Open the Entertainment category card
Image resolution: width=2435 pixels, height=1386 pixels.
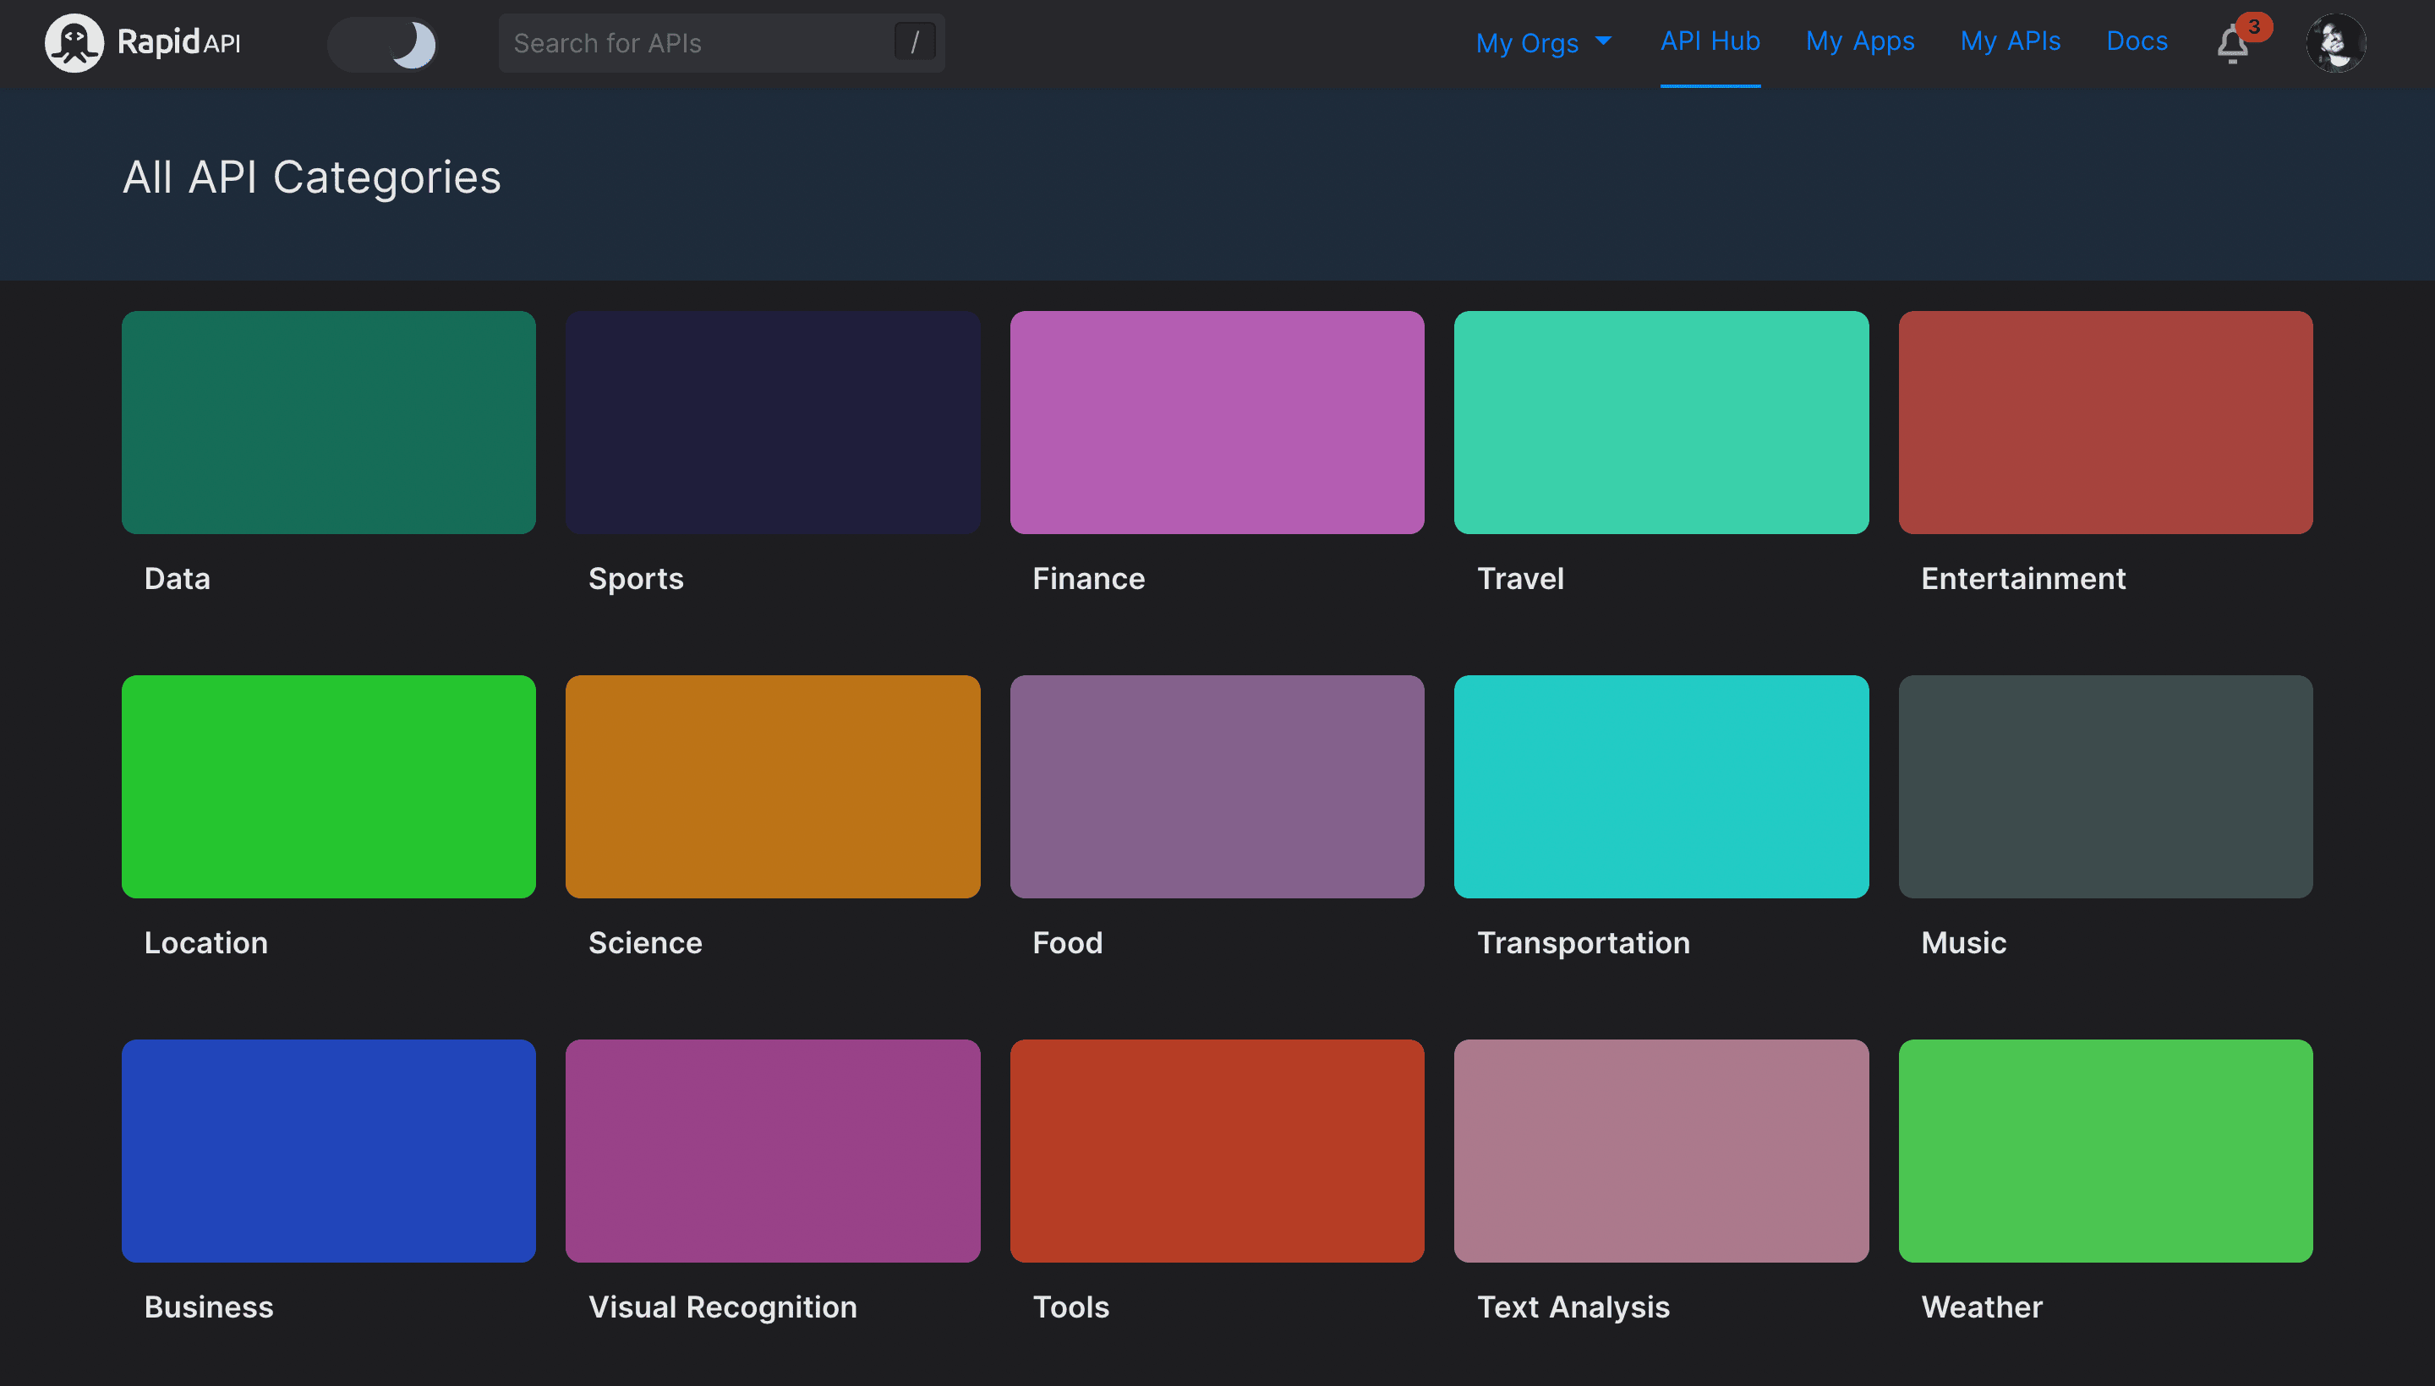(x=2104, y=422)
